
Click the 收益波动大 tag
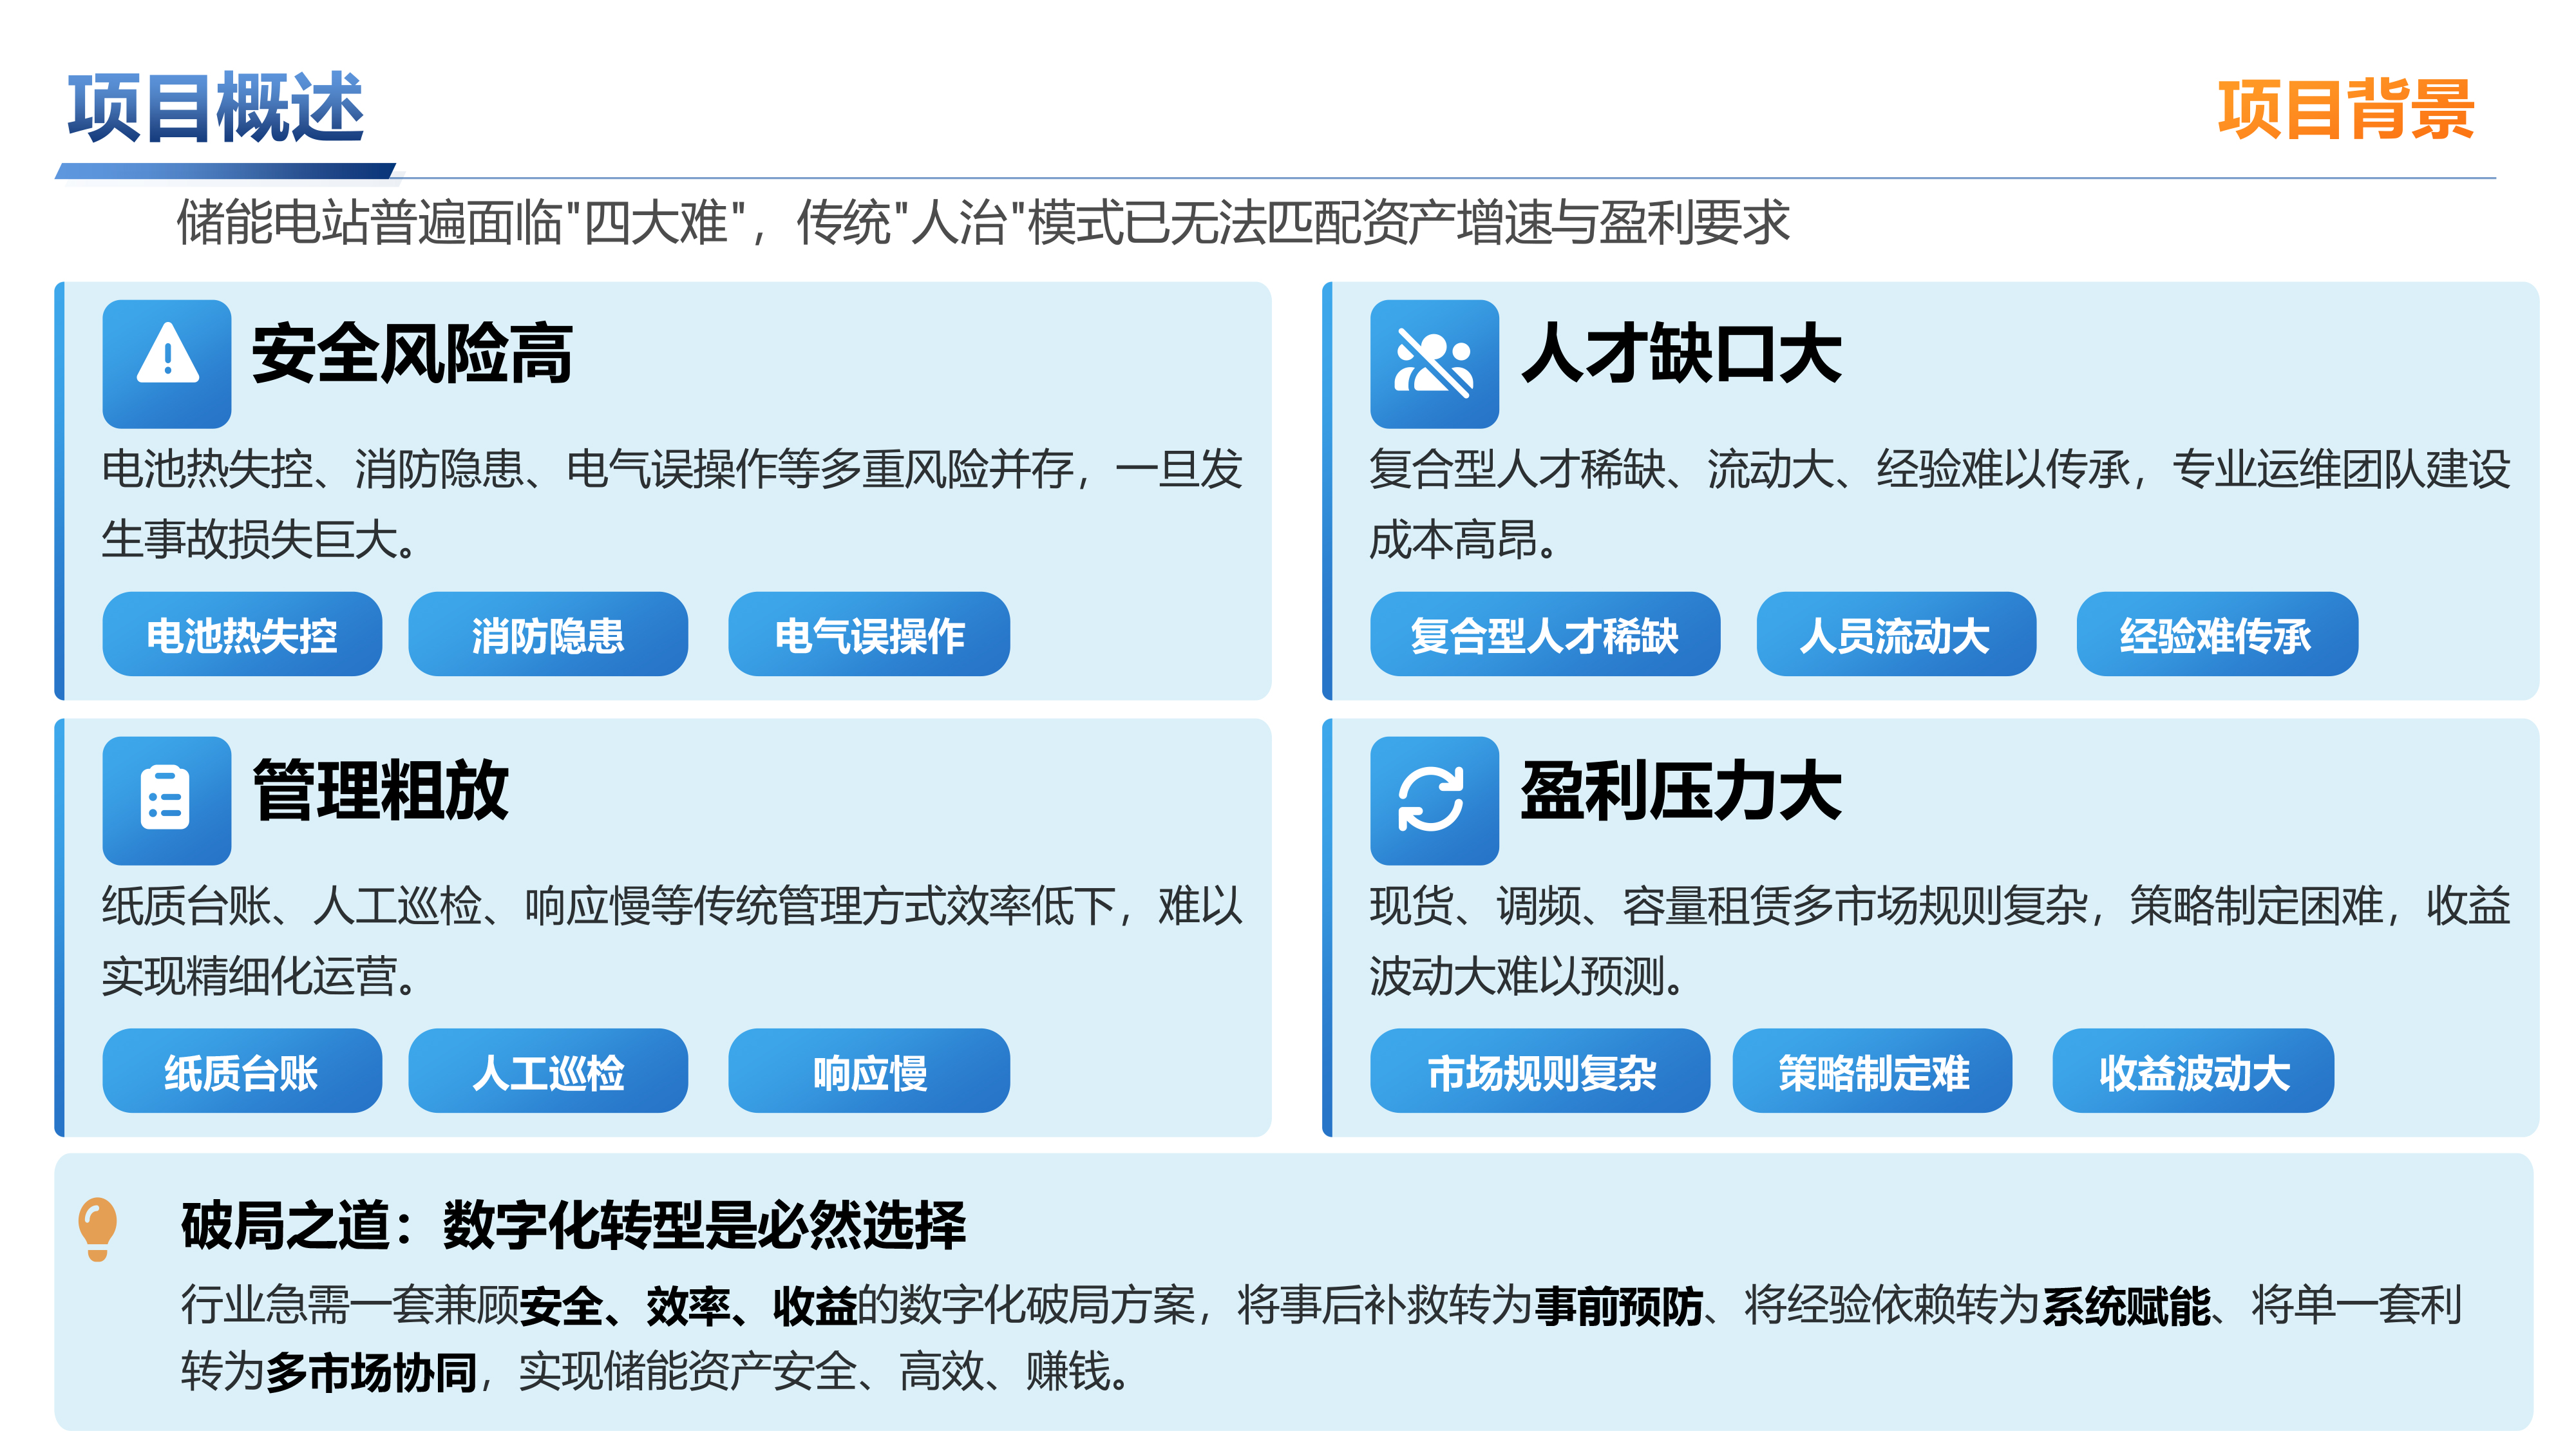tap(2193, 1071)
